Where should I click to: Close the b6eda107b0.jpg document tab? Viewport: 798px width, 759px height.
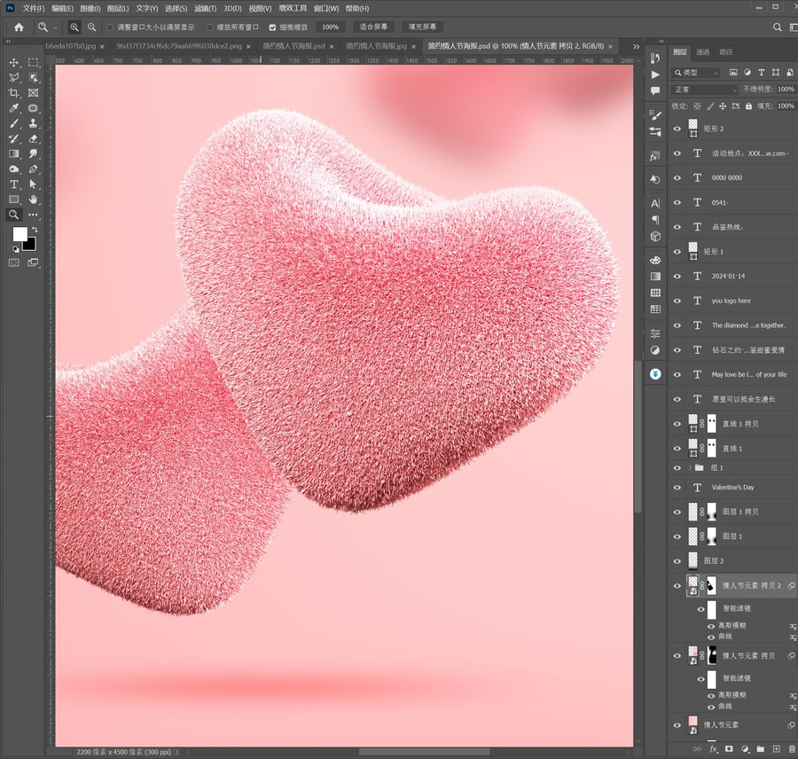pyautogui.click(x=102, y=46)
